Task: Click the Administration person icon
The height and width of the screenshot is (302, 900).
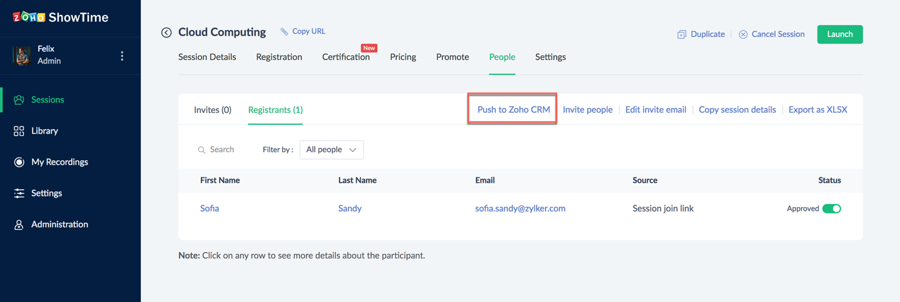Action: 19,225
